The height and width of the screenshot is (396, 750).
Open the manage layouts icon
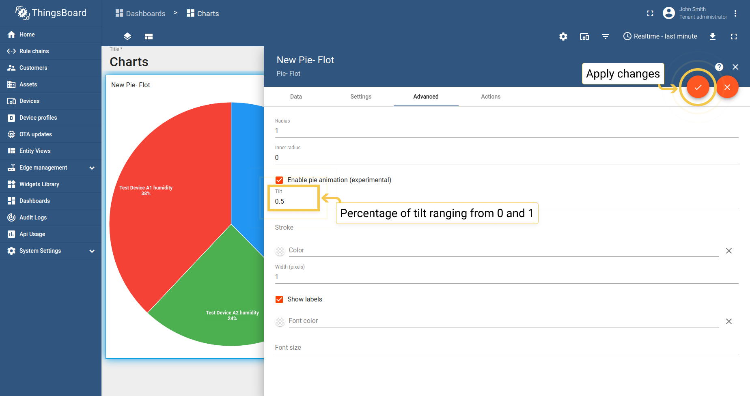149,37
